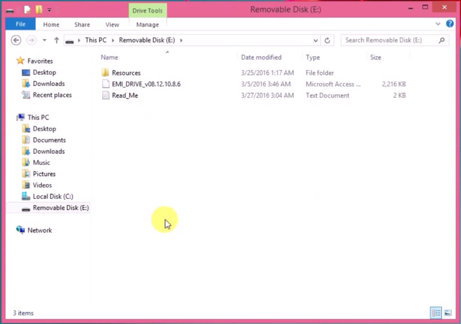This screenshot has width=461, height=324.
Task: Click the Properties quick access icon
Action: (x=27, y=10)
